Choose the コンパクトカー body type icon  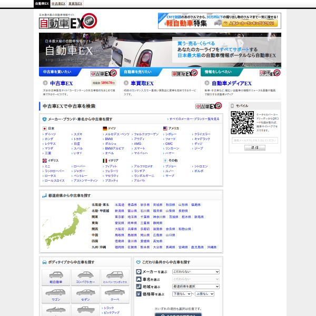(85, 277)
